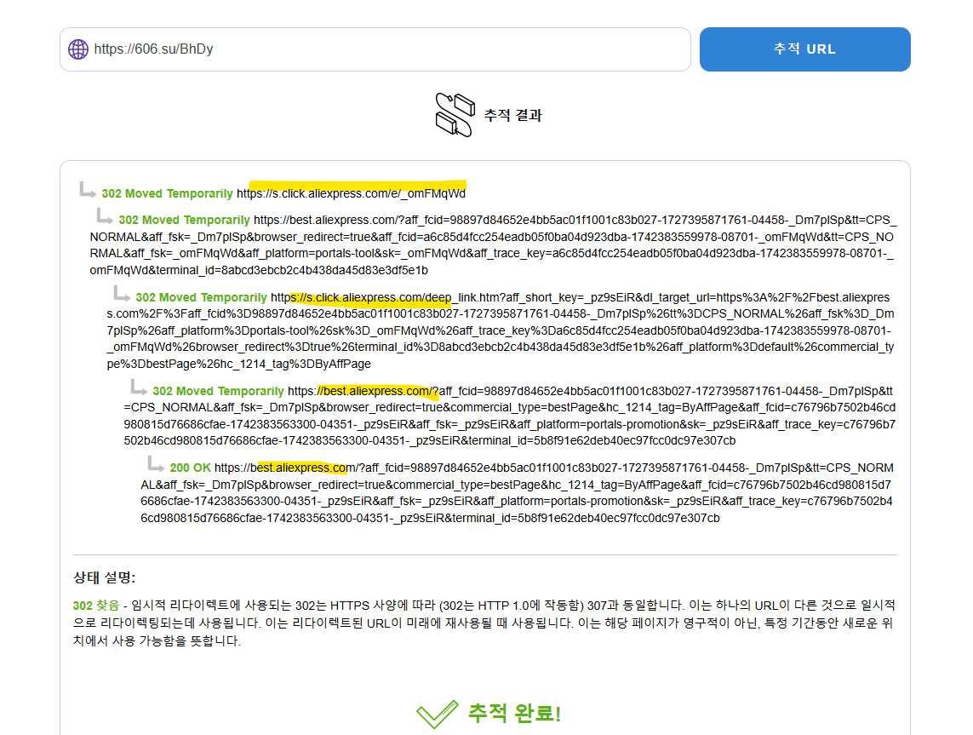Click the 302 status description paragraph
Image resolution: width=973 pixels, height=735 pixels.
click(484, 623)
